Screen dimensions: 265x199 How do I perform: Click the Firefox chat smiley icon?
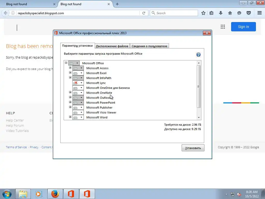239,13
